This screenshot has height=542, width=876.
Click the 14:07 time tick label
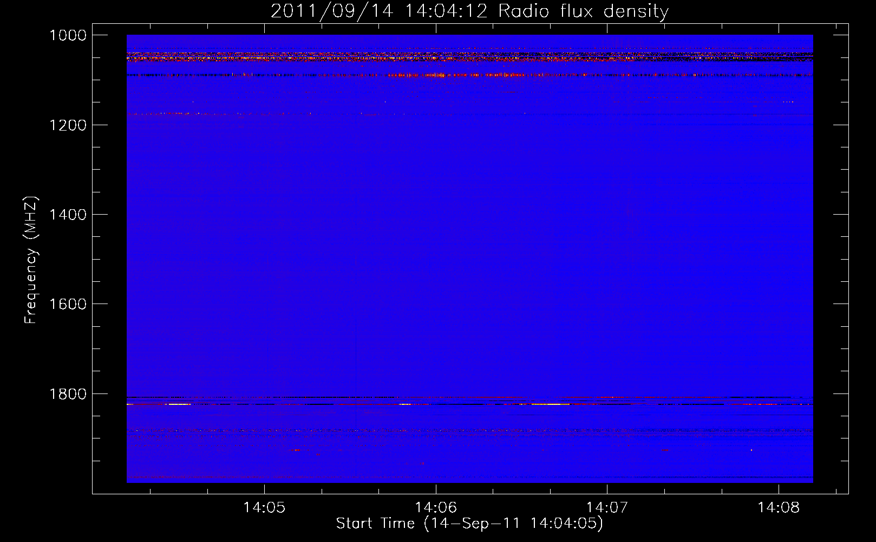coord(607,507)
